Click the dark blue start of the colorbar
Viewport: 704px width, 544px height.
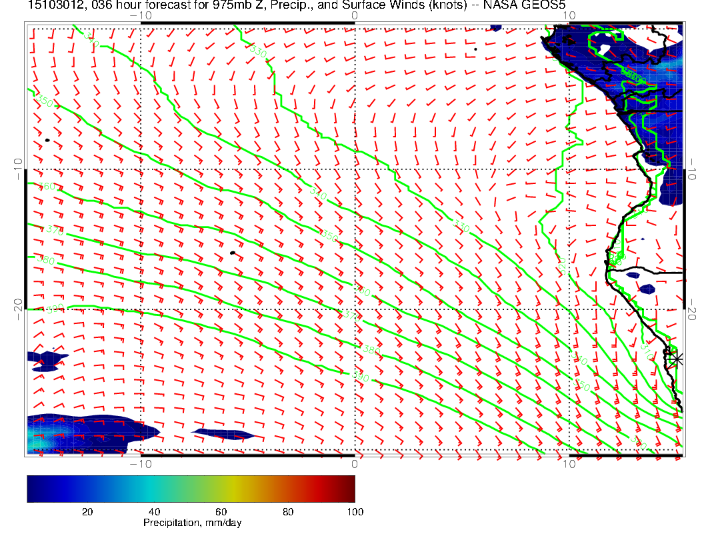[32, 489]
